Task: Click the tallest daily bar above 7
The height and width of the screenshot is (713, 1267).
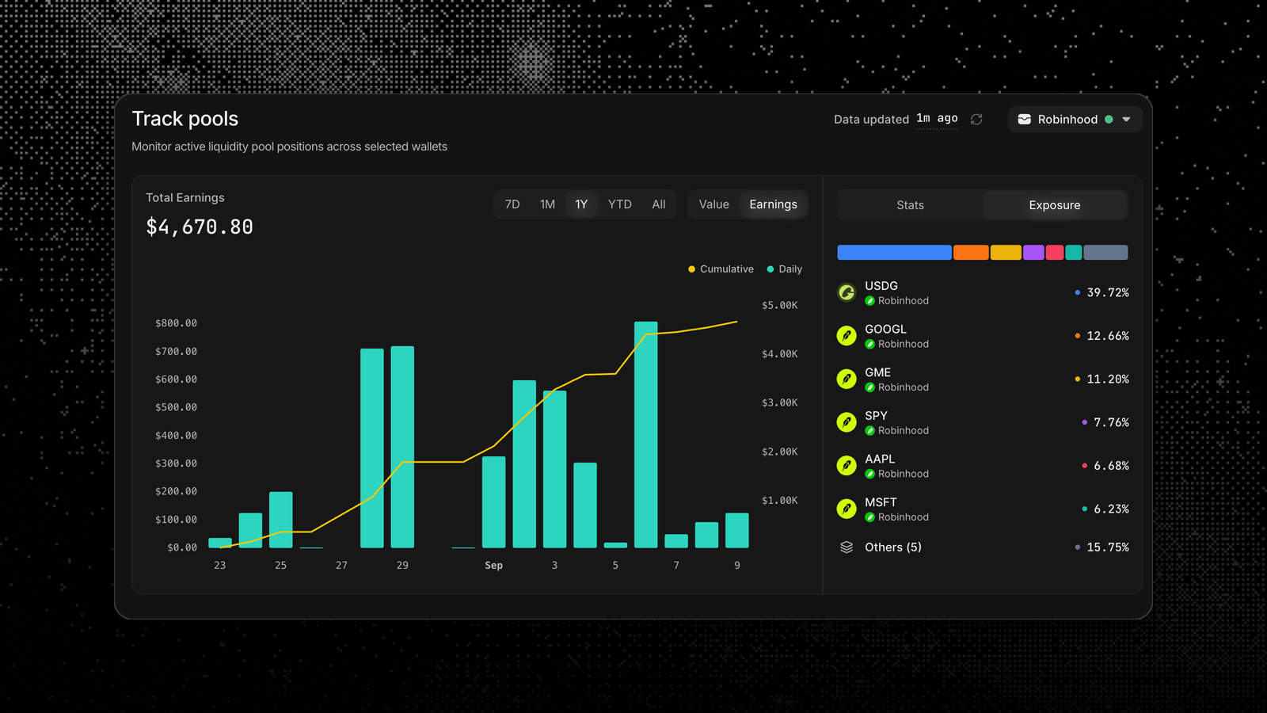Action: [646, 435]
